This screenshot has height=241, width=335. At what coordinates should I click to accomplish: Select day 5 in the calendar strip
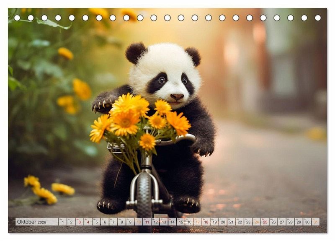pos(96,222)
